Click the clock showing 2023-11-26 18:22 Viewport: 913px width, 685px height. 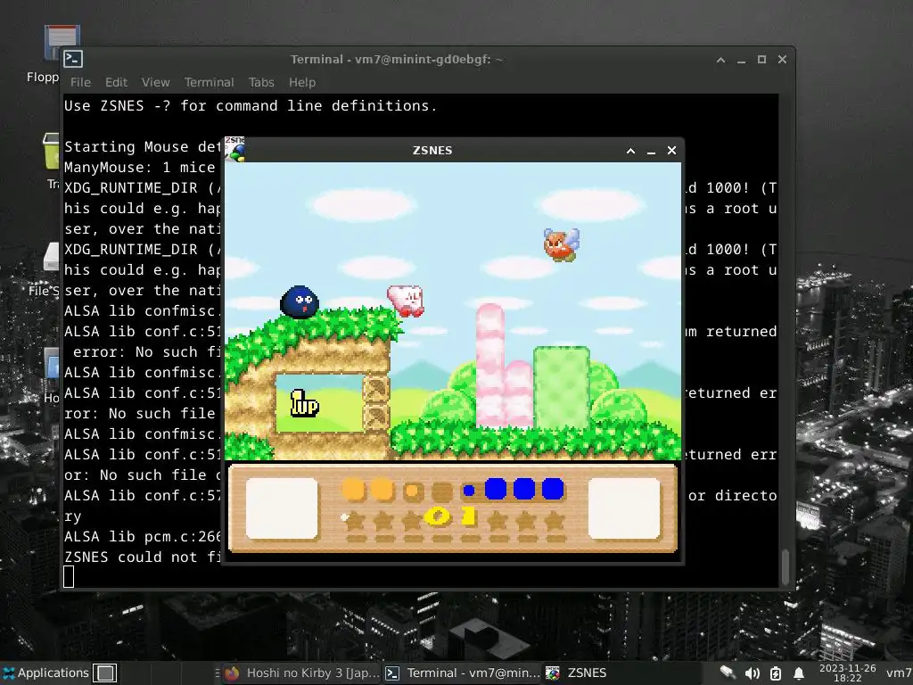[x=847, y=673]
